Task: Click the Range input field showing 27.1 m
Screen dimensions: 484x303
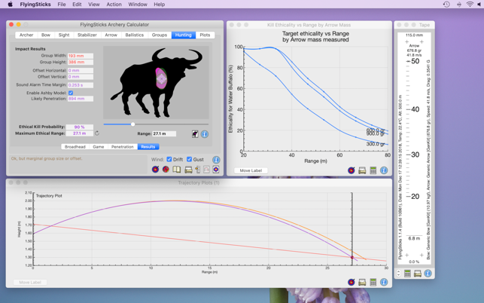Action: 164,133
